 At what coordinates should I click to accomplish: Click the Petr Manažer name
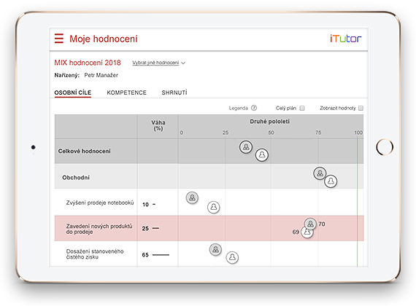(x=101, y=75)
